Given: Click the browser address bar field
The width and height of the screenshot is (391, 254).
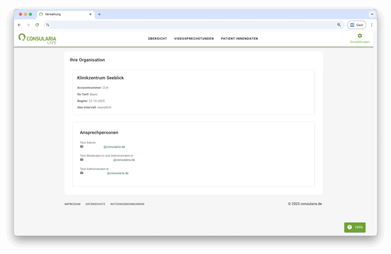Looking at the screenshot, I should (191, 25).
